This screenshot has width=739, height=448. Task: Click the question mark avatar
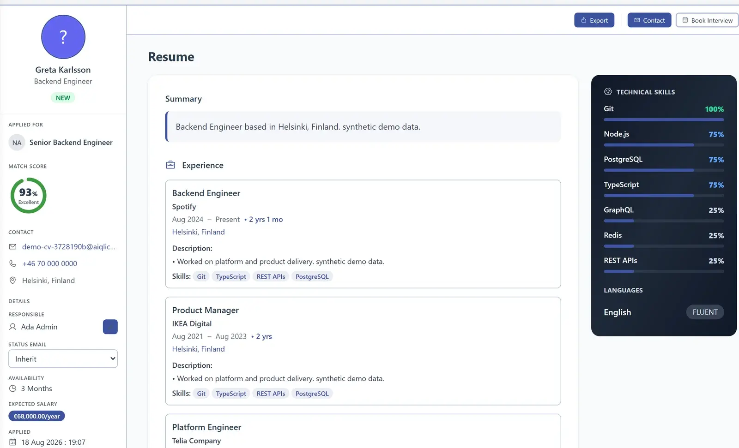coord(63,37)
